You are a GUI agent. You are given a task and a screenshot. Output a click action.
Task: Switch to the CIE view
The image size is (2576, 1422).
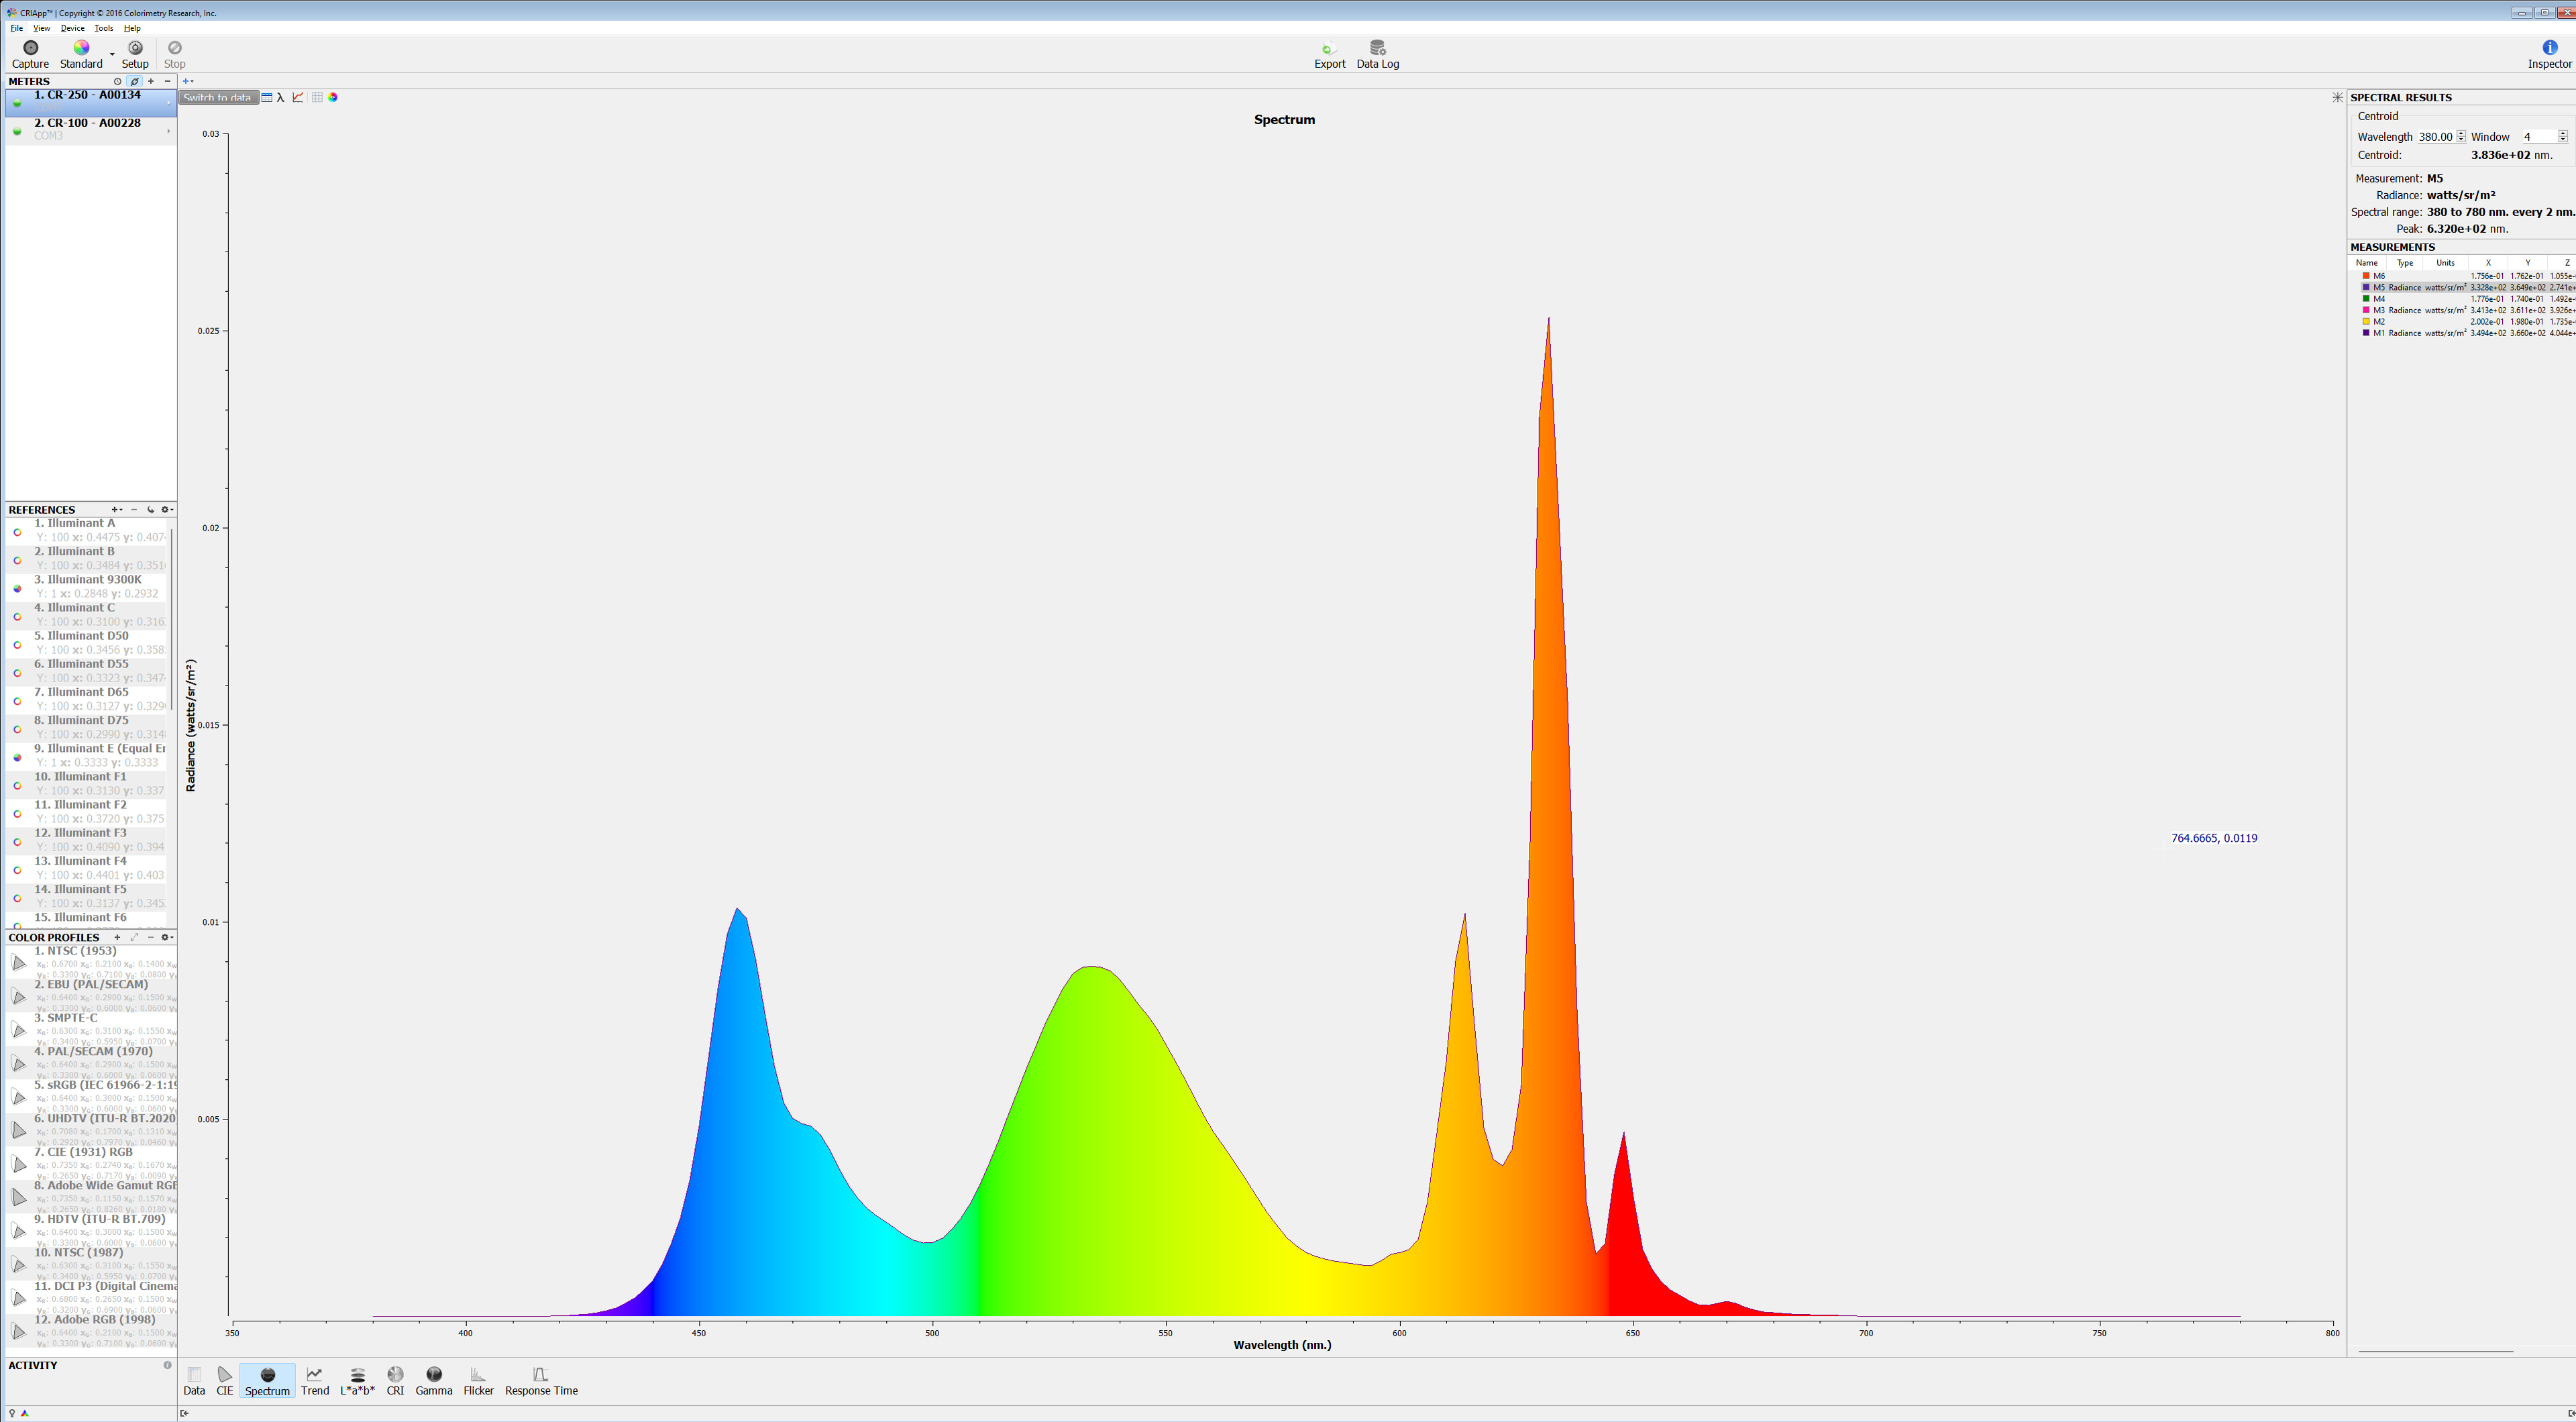pyautogui.click(x=224, y=1381)
